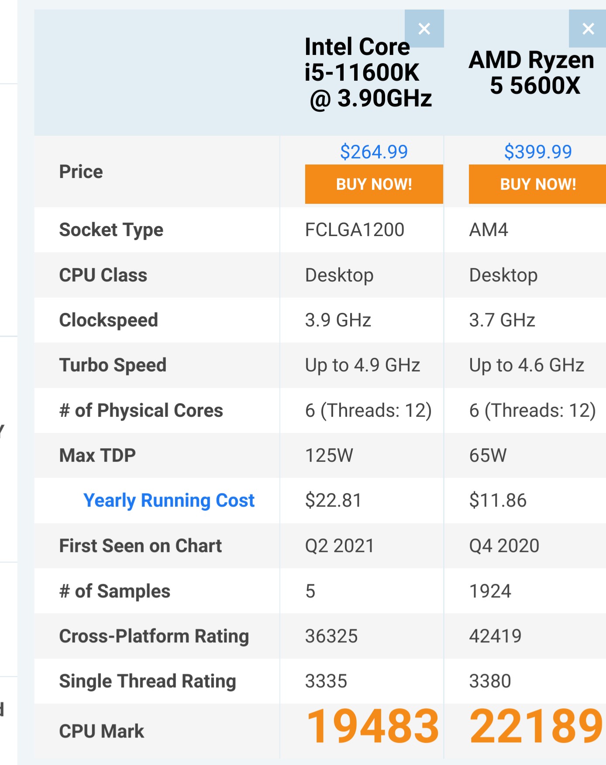Open the Yearly Running Cost link

pos(169,501)
